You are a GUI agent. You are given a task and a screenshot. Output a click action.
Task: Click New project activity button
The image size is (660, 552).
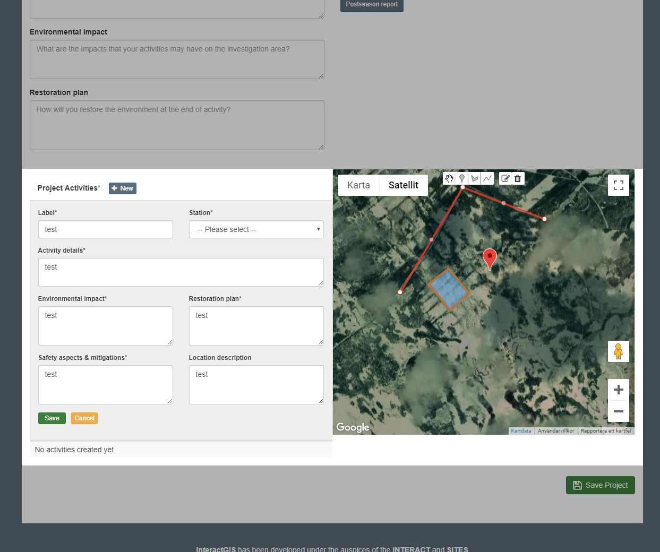click(123, 188)
